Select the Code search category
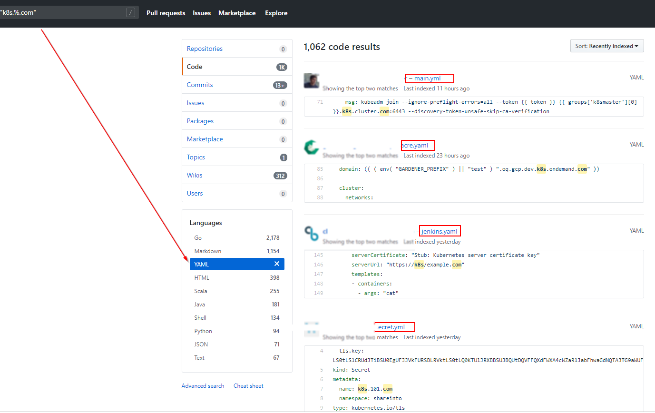This screenshot has height=413, width=655. pyautogui.click(x=237, y=67)
